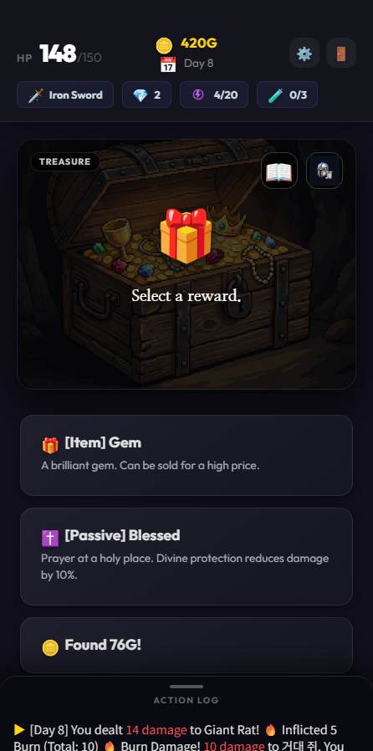Click the gift box icon in chest

point(186,235)
